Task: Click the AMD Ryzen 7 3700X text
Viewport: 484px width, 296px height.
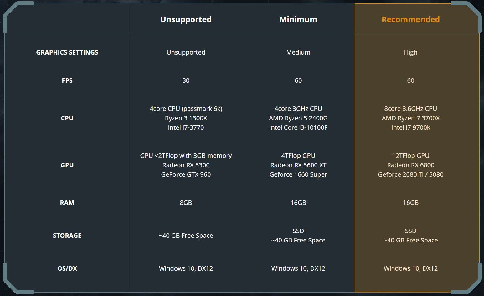Action: (410, 118)
